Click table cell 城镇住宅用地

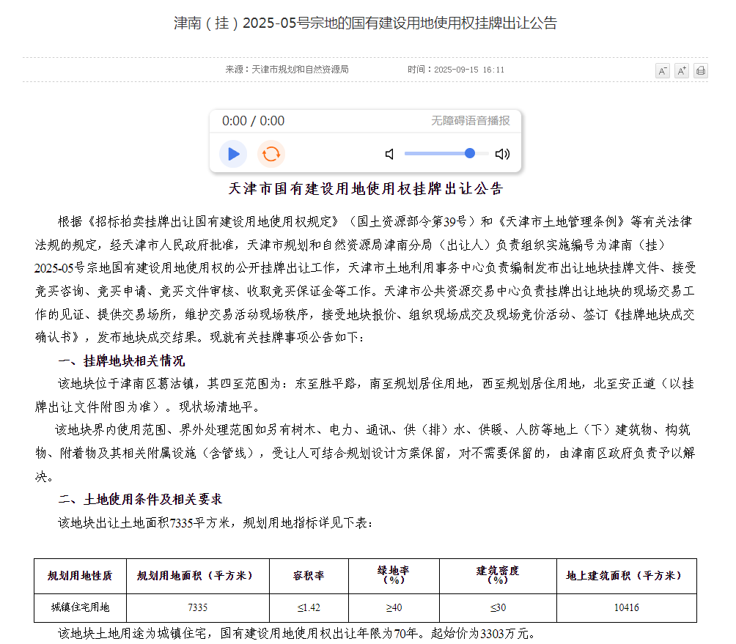(x=80, y=607)
